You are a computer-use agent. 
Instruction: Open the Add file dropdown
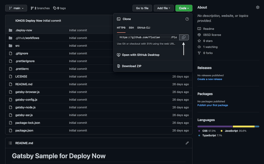[163, 8]
